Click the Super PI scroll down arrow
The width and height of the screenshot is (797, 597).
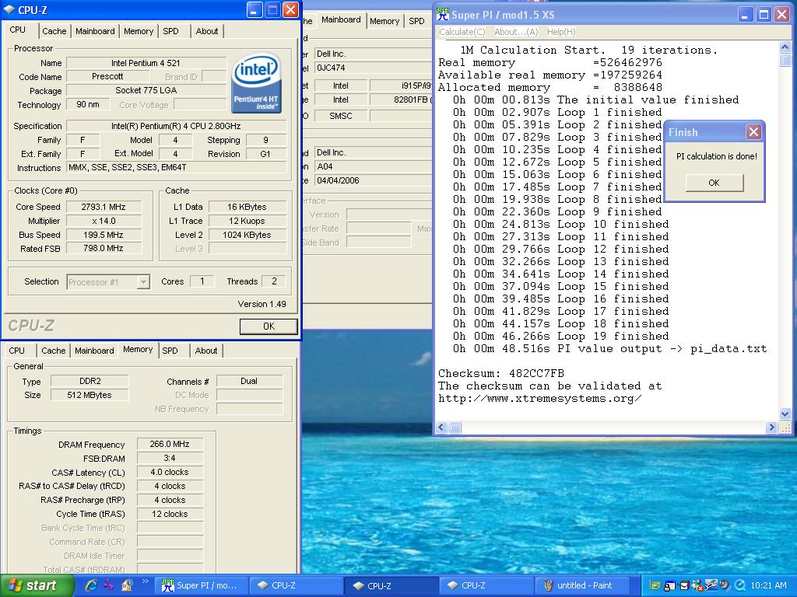coord(785,414)
